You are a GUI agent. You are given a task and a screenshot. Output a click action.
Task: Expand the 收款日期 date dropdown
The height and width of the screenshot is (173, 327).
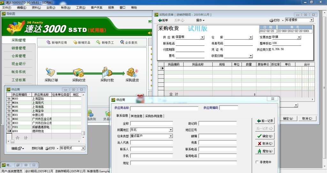coord(251,56)
